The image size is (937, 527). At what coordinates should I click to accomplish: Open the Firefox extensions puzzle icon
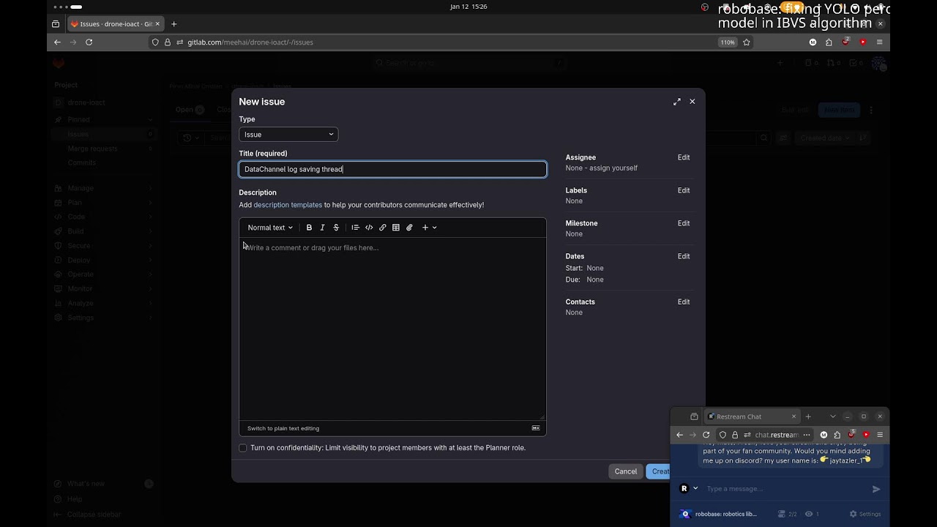click(x=829, y=42)
